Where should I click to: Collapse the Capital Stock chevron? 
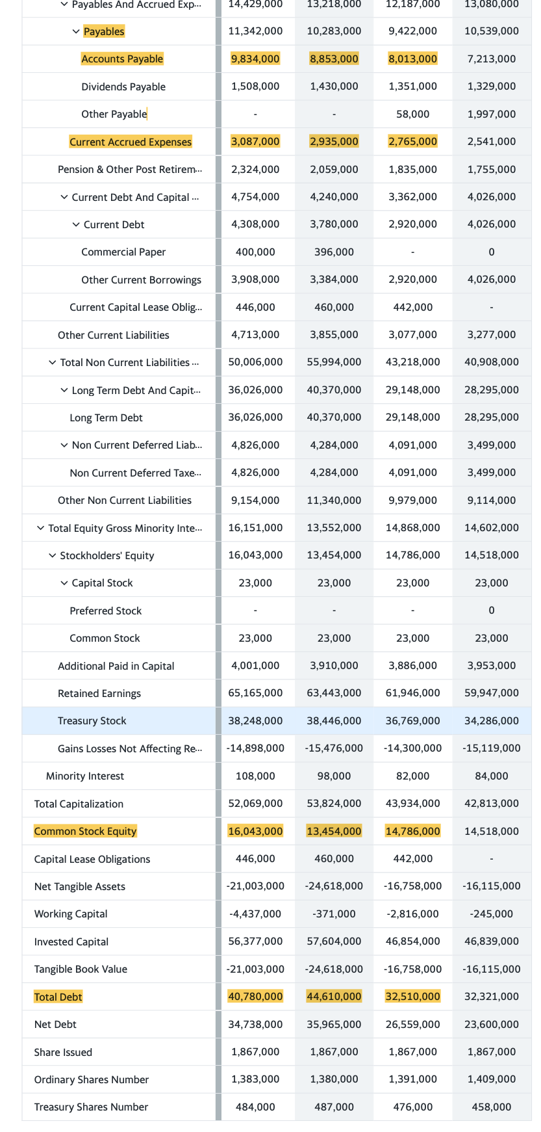[x=64, y=583]
